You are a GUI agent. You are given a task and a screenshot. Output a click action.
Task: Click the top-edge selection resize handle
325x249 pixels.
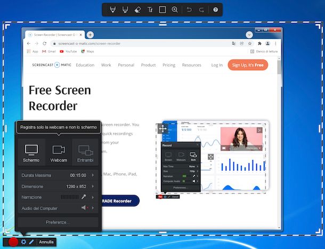(x=163, y=25)
